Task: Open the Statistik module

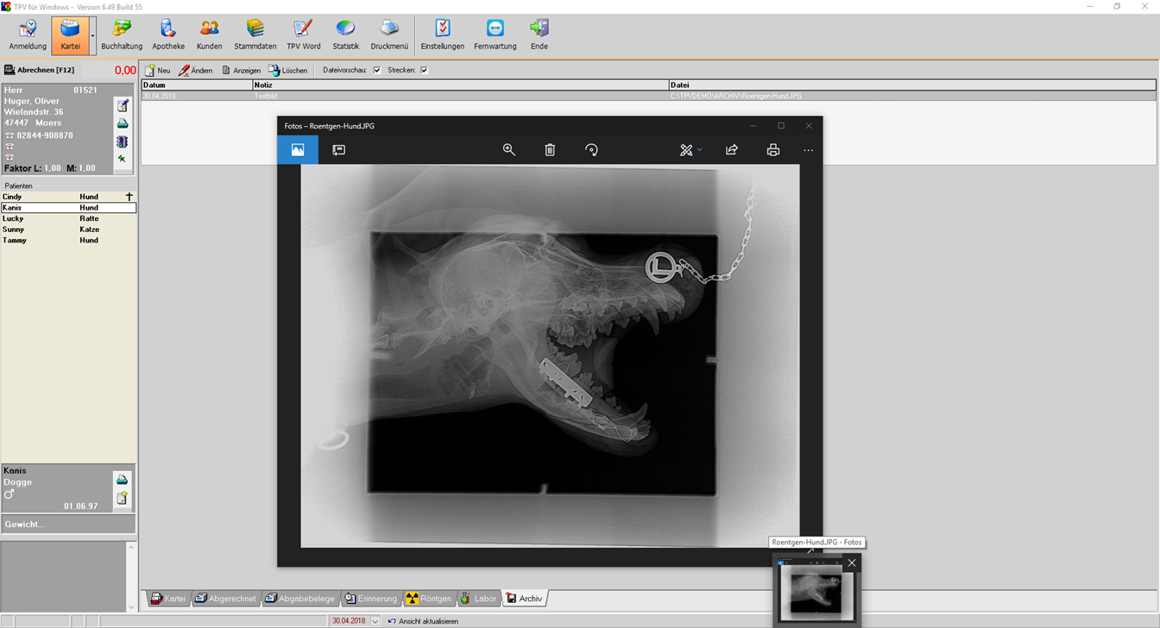Action: (x=345, y=35)
